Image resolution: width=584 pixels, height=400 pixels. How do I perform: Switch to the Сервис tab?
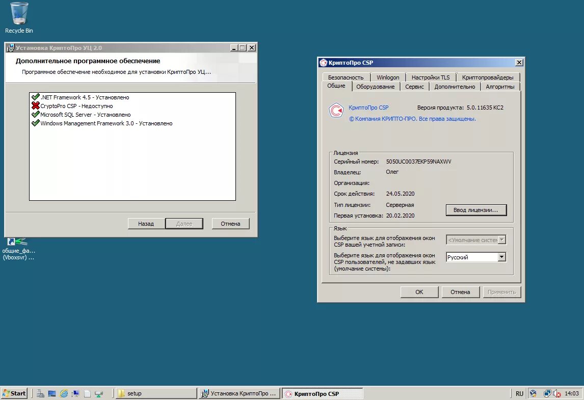414,87
